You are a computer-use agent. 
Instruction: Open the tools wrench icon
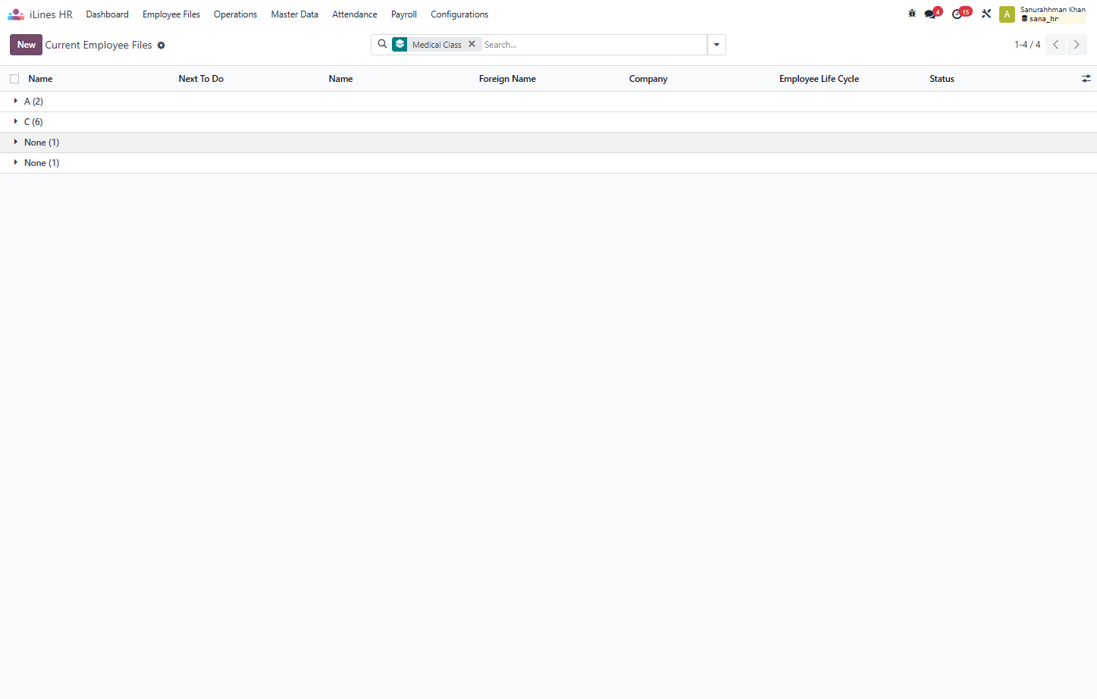986,14
